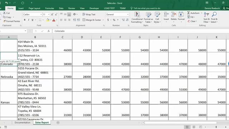
Task: Switch to Page Layout view icon
Action: click(194, 127)
